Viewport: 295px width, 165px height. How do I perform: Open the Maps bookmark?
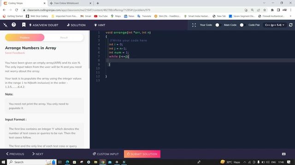click(116, 16)
